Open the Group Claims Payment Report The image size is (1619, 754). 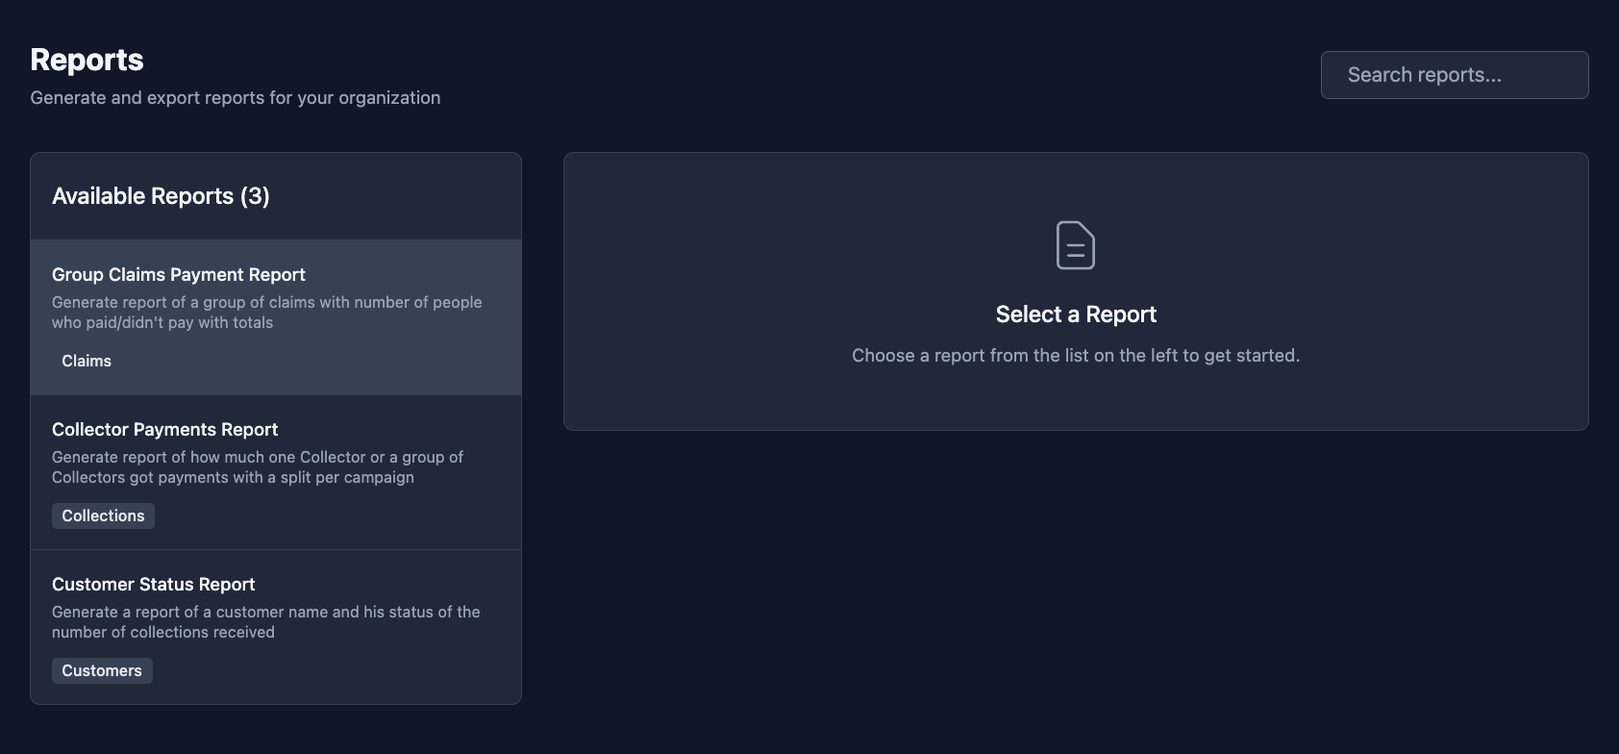coord(179,275)
